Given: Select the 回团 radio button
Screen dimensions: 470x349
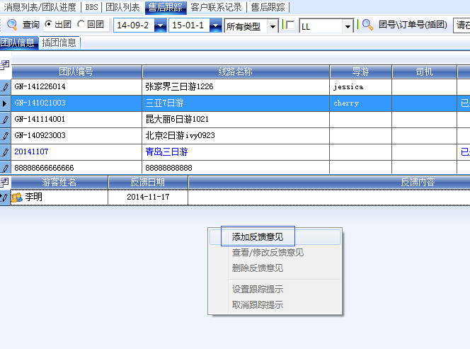Looking at the screenshot, I should point(81,25).
